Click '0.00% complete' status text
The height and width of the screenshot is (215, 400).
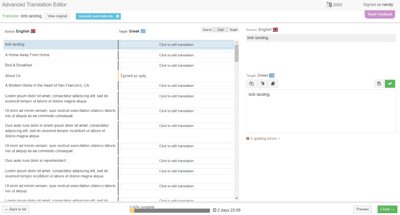[x=142, y=207]
